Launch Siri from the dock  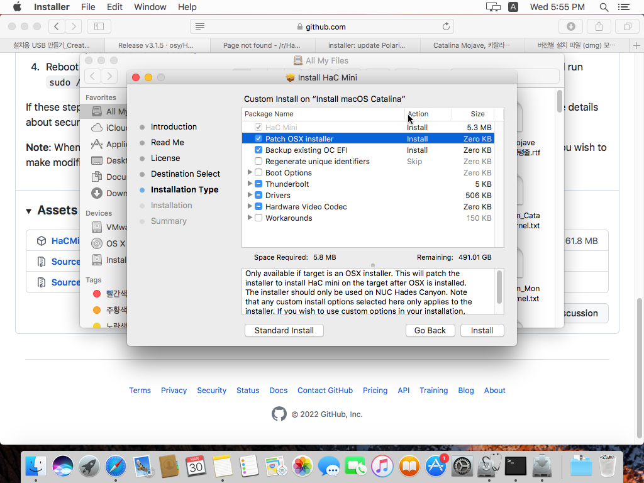point(62,466)
